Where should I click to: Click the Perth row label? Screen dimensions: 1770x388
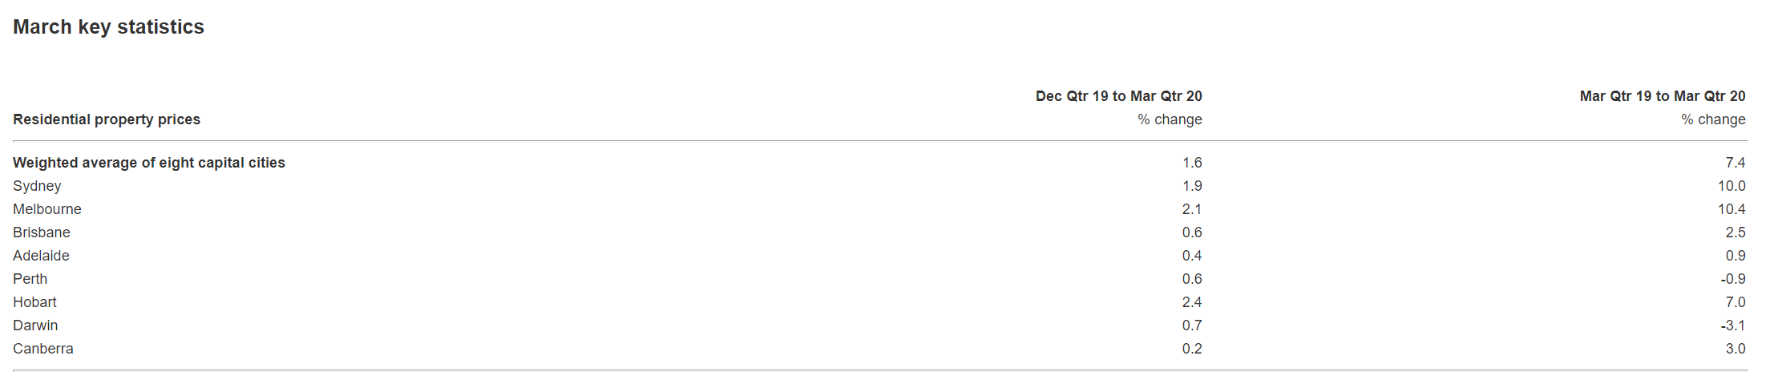click(x=30, y=279)
